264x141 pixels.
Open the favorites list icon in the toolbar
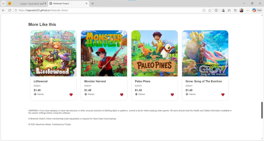click(x=229, y=11)
